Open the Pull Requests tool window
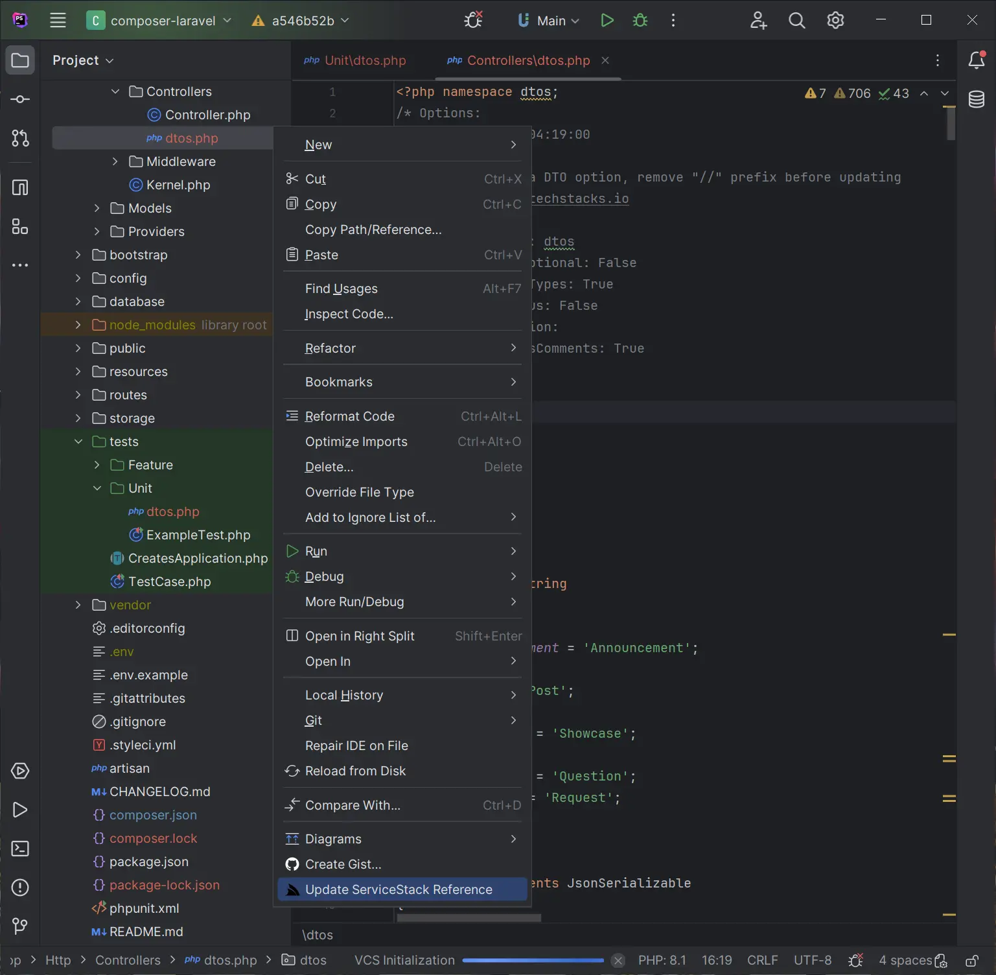Image resolution: width=996 pixels, height=975 pixels. [20, 138]
